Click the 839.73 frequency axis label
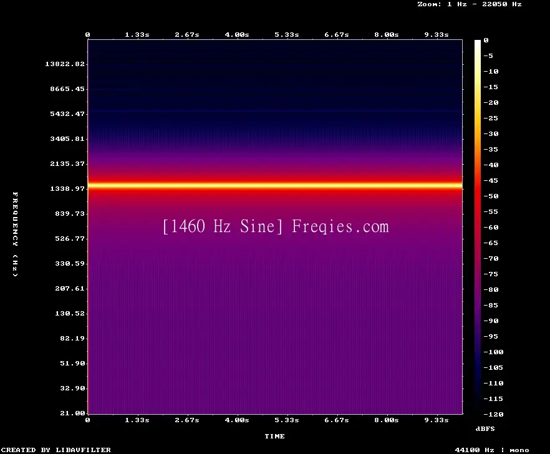The height and width of the screenshot is (454, 550). point(70,213)
